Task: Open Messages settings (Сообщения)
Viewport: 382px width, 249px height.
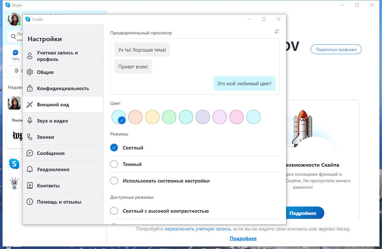Action: point(63,153)
